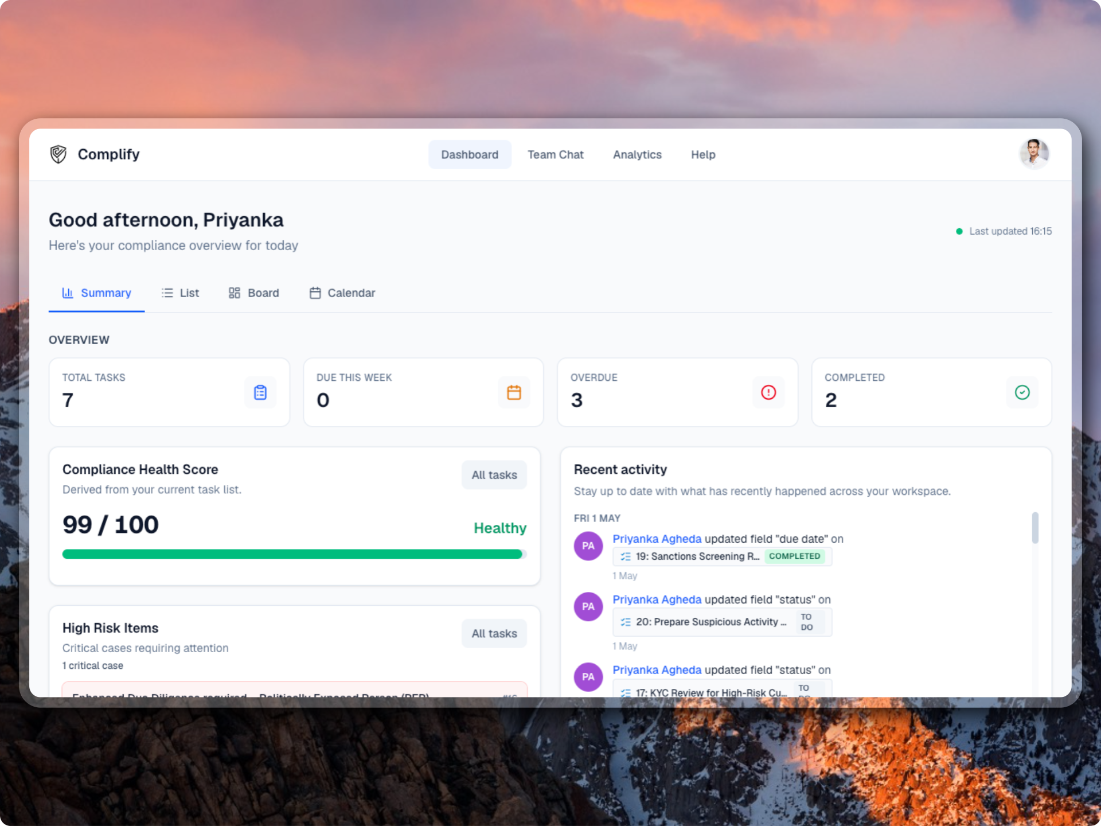Click the Board tab grid icon
The image size is (1101, 826).
235,293
